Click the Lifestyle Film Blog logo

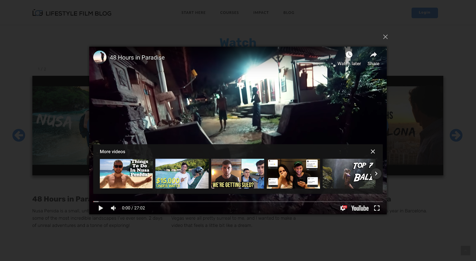[72, 13]
